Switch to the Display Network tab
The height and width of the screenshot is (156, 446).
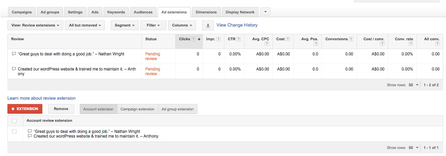tap(240, 12)
